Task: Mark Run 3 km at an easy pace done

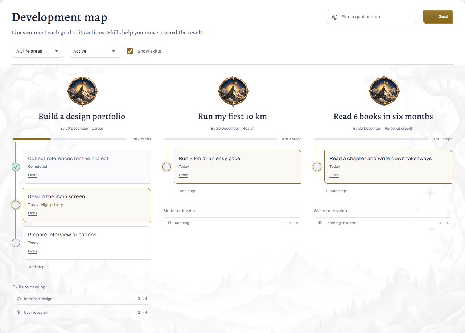Action: [x=166, y=167]
